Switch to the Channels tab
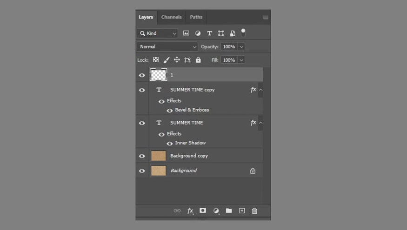This screenshot has height=230, width=407. pyautogui.click(x=171, y=17)
